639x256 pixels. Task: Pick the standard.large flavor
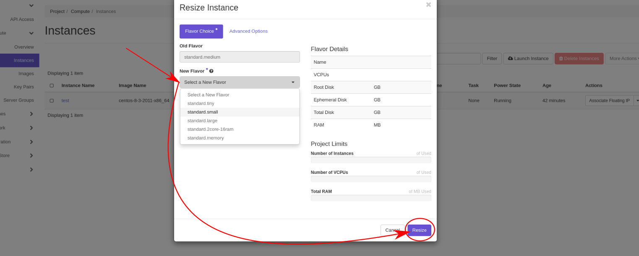[202, 121]
